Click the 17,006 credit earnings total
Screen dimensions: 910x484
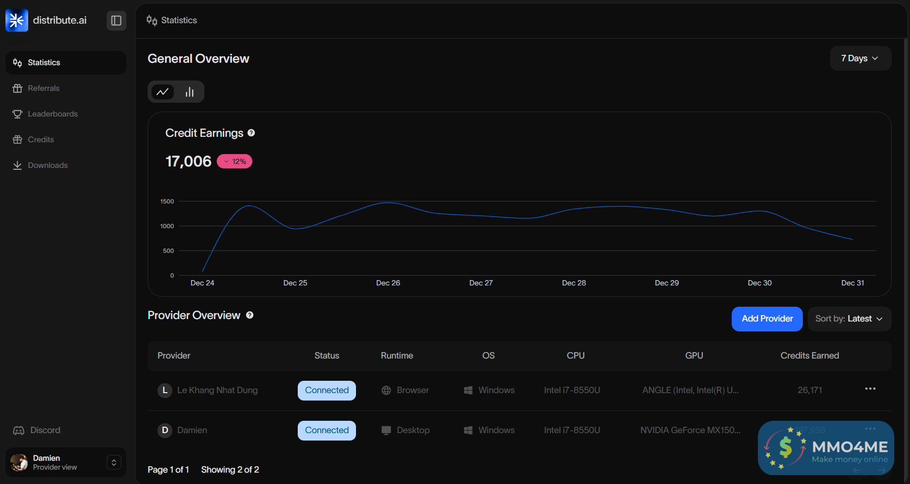(x=188, y=161)
